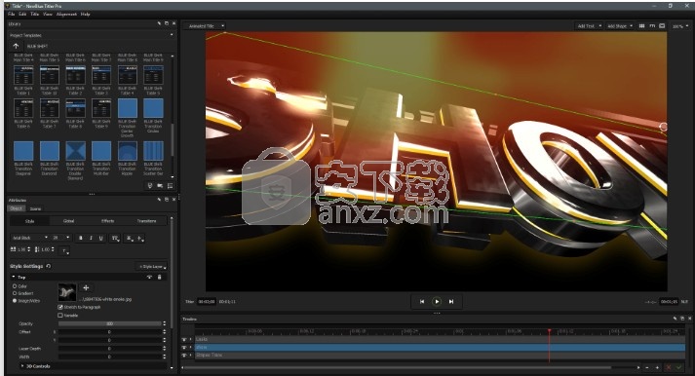The height and width of the screenshot is (376, 695).
Task: Uncheck Stretch to Paragraph checkbox
Action: [60, 307]
